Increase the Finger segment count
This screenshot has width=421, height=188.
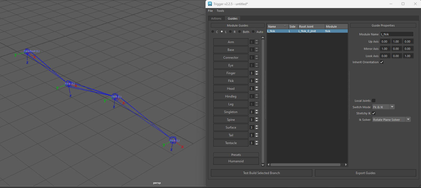pos(257,72)
